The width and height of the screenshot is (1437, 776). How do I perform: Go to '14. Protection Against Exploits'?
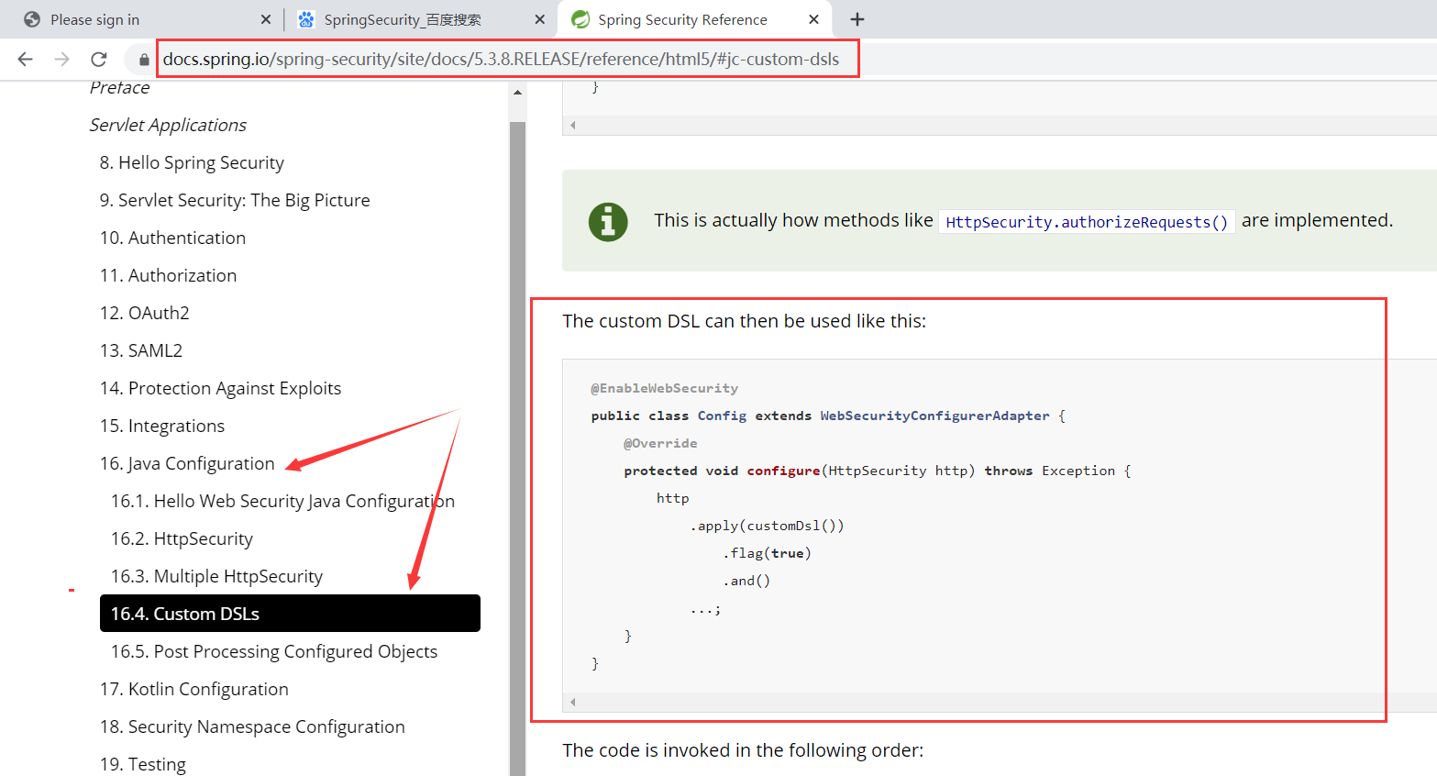pos(220,388)
